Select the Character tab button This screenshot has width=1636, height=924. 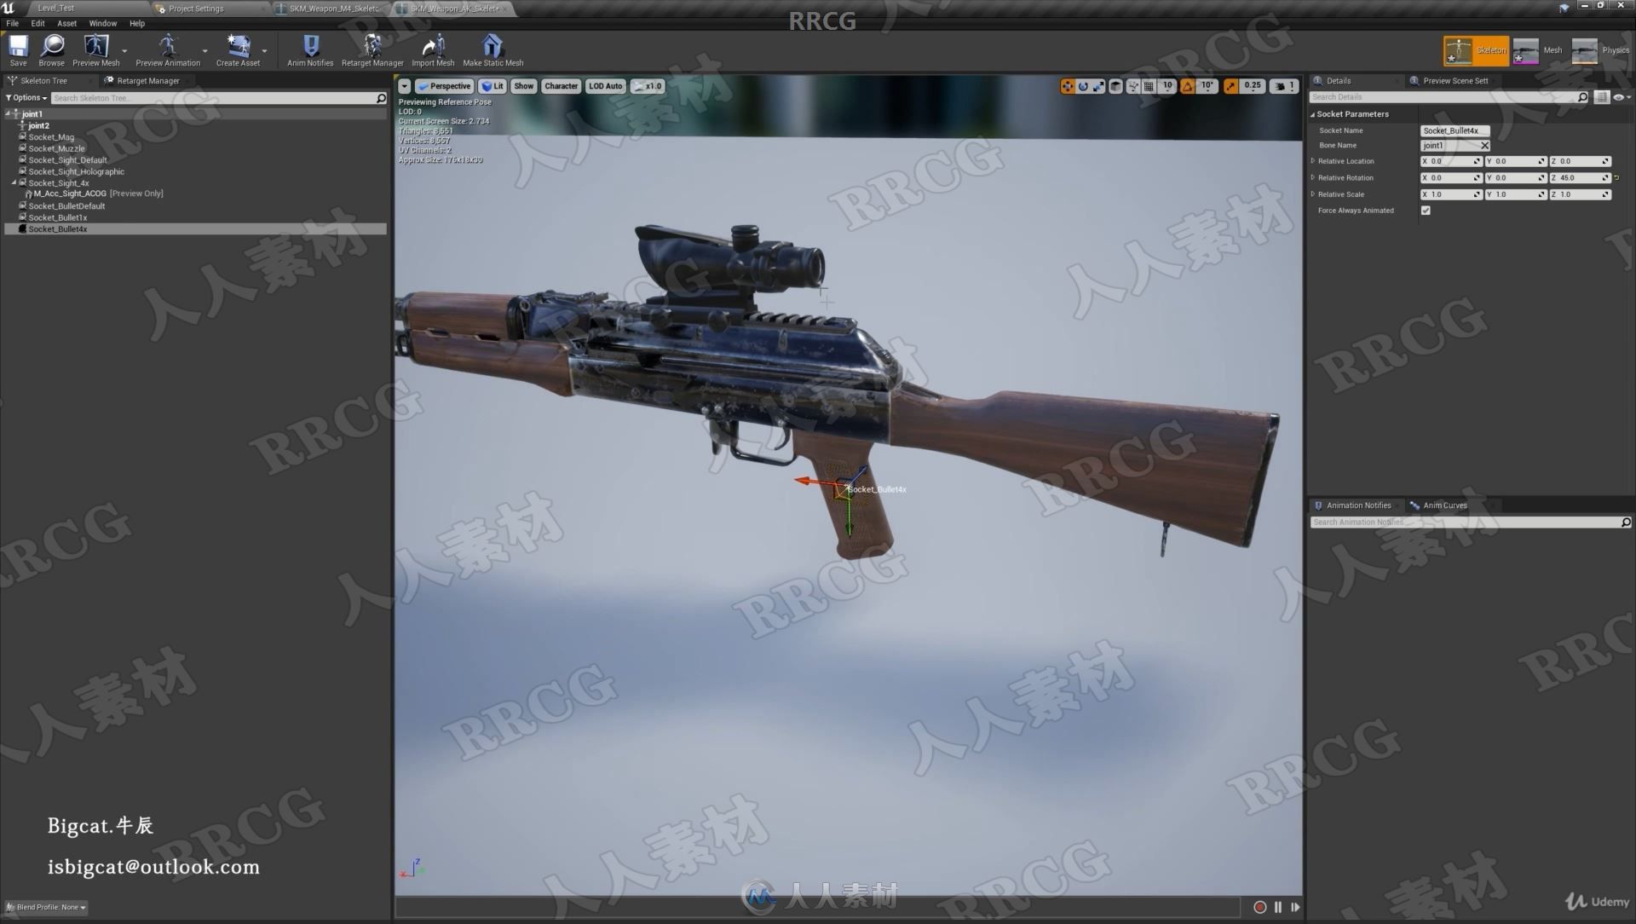[x=561, y=85]
